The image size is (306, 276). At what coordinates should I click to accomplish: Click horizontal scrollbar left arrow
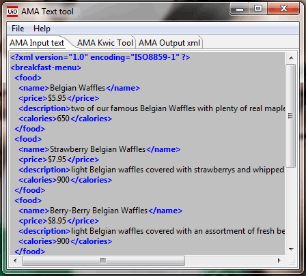tap(15, 260)
